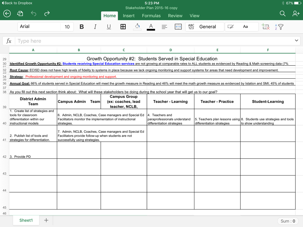Add a new sheet with plus button

pyautogui.click(x=46, y=220)
